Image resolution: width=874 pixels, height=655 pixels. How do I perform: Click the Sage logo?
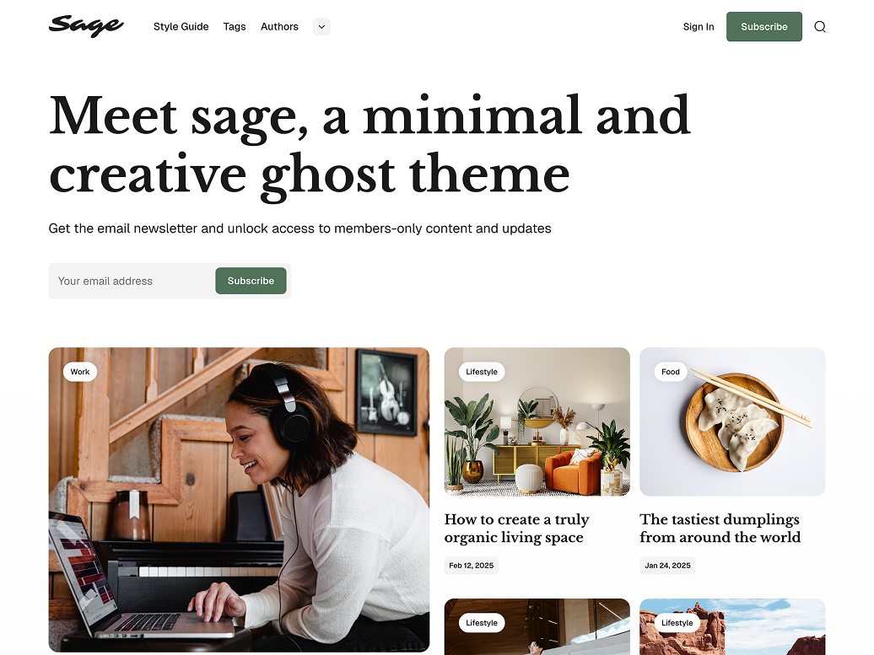click(86, 25)
